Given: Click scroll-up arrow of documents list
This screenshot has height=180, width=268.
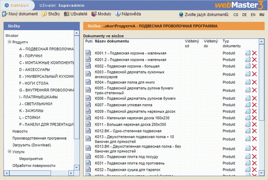Looking at the screenshot, I should click(262, 41).
